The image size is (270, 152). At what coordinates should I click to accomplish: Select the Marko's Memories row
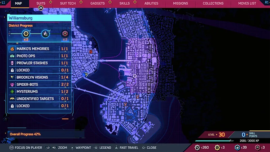point(39,49)
